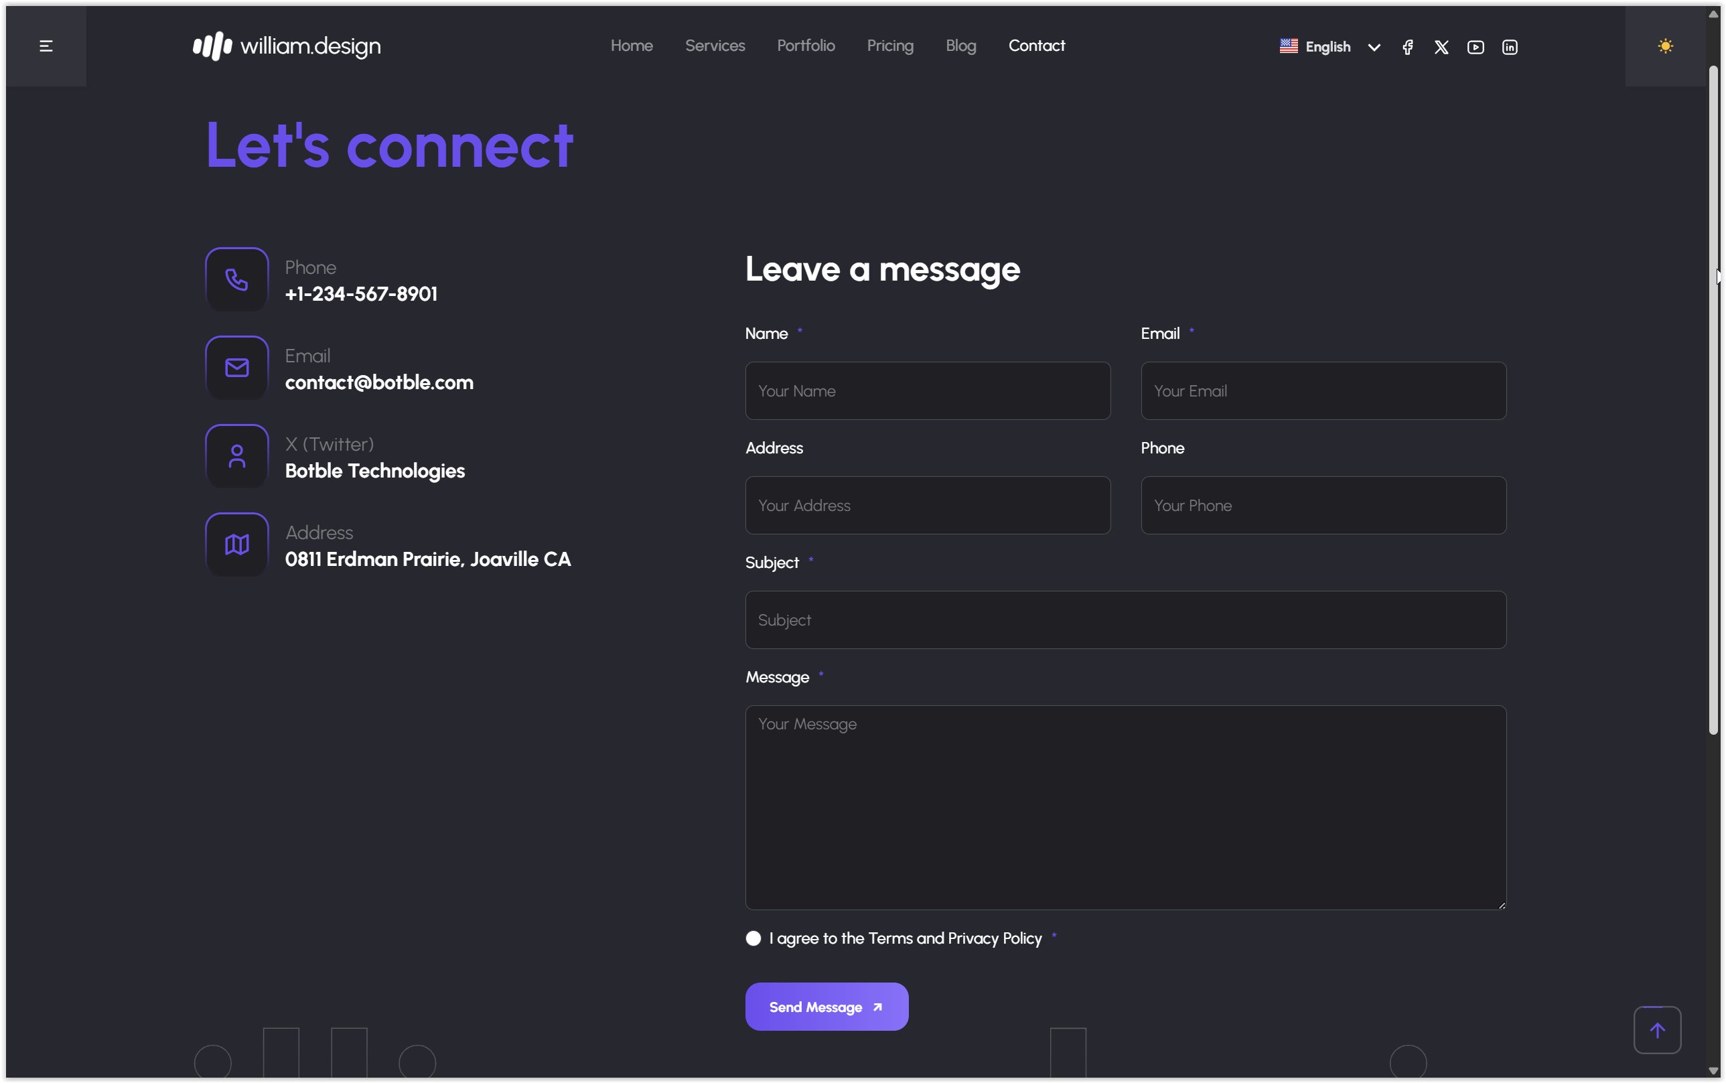Click the LinkedIn icon in the header
The image size is (1726, 1083).
(1509, 46)
